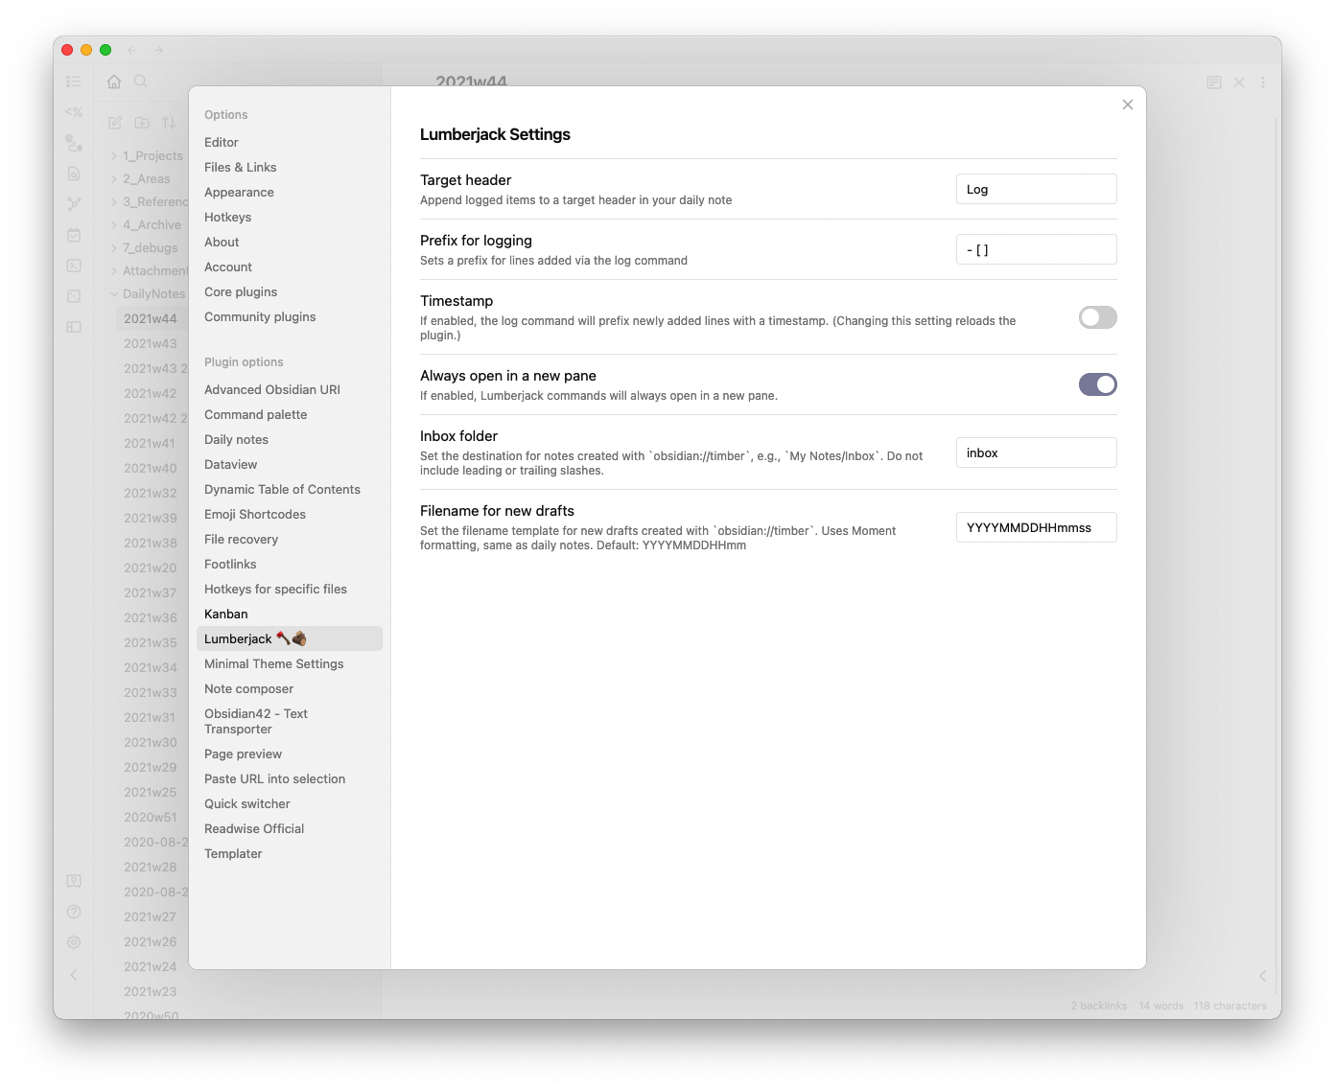Viewport: 1335px width, 1090px height.
Task: Open Account settings
Action: click(x=228, y=267)
